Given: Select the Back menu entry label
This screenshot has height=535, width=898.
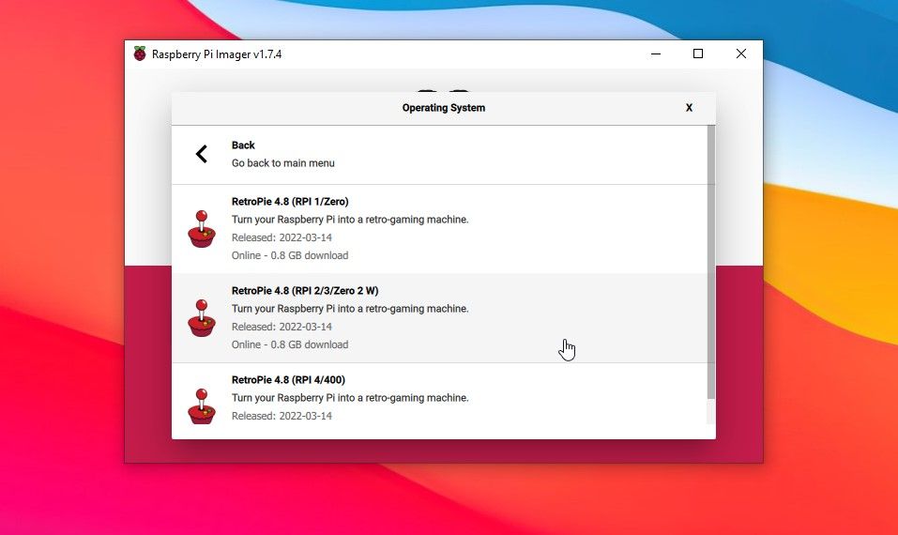Looking at the screenshot, I should [243, 145].
